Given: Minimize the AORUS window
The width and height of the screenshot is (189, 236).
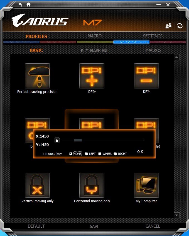Looking at the screenshot, I should point(159,5).
